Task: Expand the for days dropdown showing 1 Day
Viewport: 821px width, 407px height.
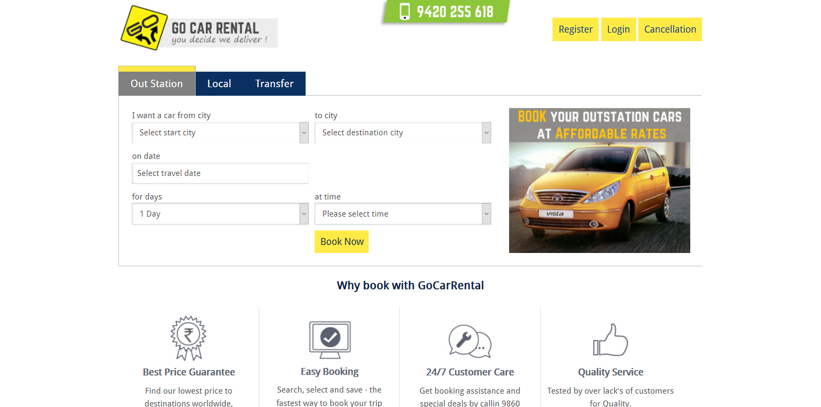Action: (x=220, y=214)
